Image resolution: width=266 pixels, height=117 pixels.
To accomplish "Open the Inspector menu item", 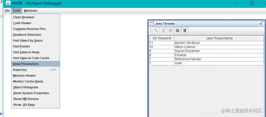I will pyautogui.click(x=36, y=70).
